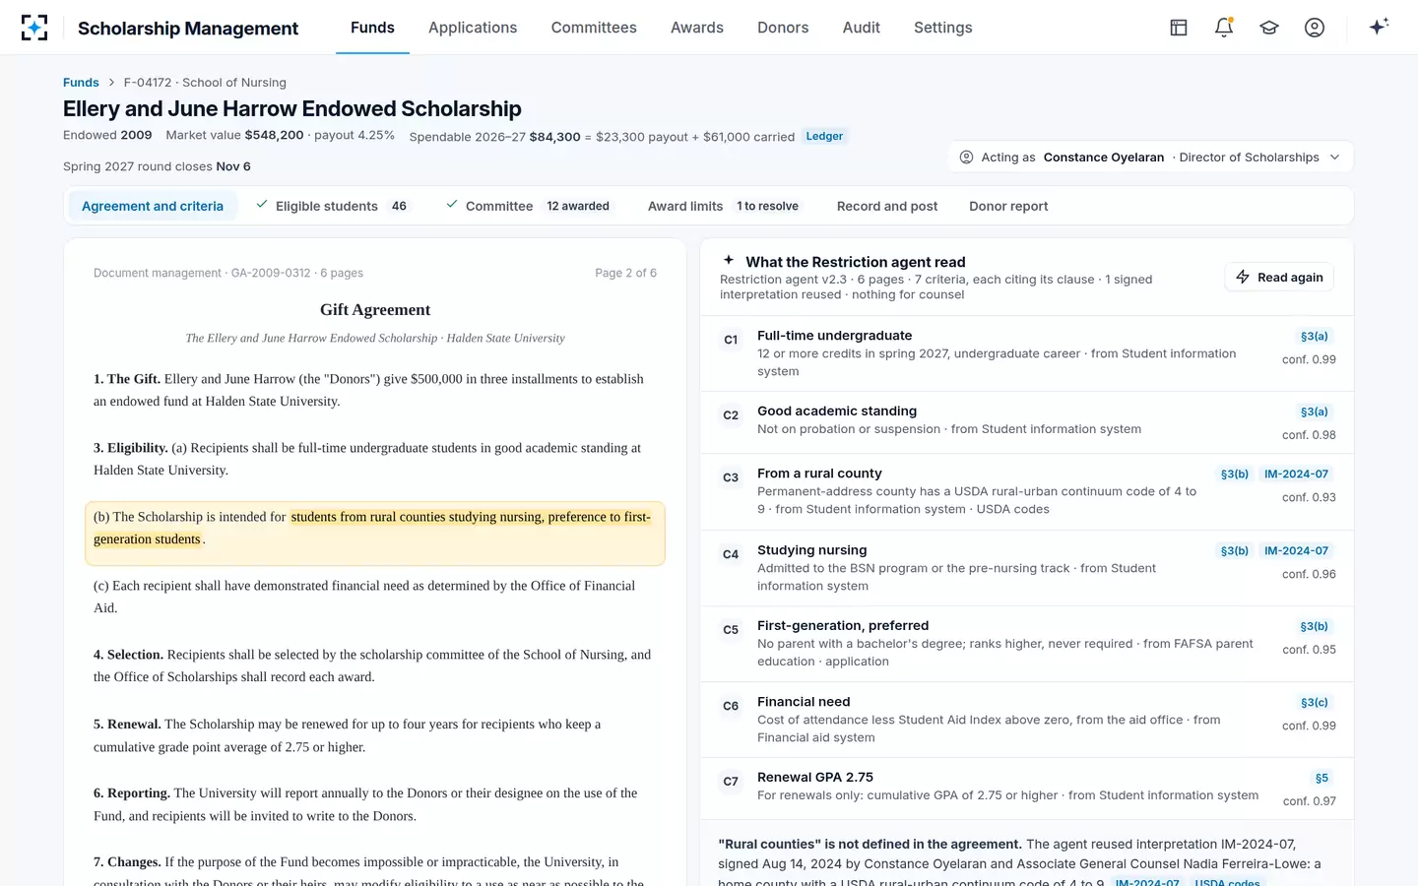This screenshot has height=886, width=1418.
Task: Click the checkmark on Eligible students tab
Action: tap(262, 205)
